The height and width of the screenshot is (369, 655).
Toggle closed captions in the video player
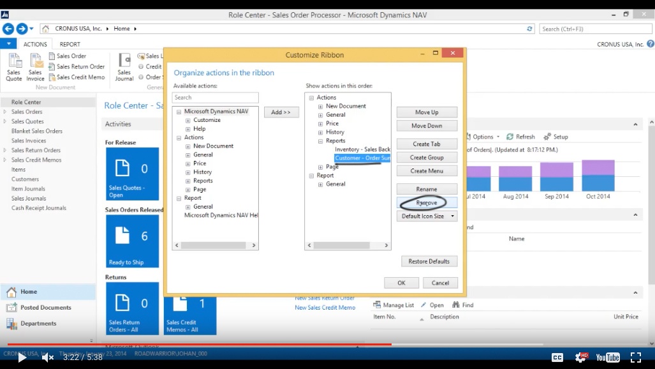pyautogui.click(x=558, y=358)
